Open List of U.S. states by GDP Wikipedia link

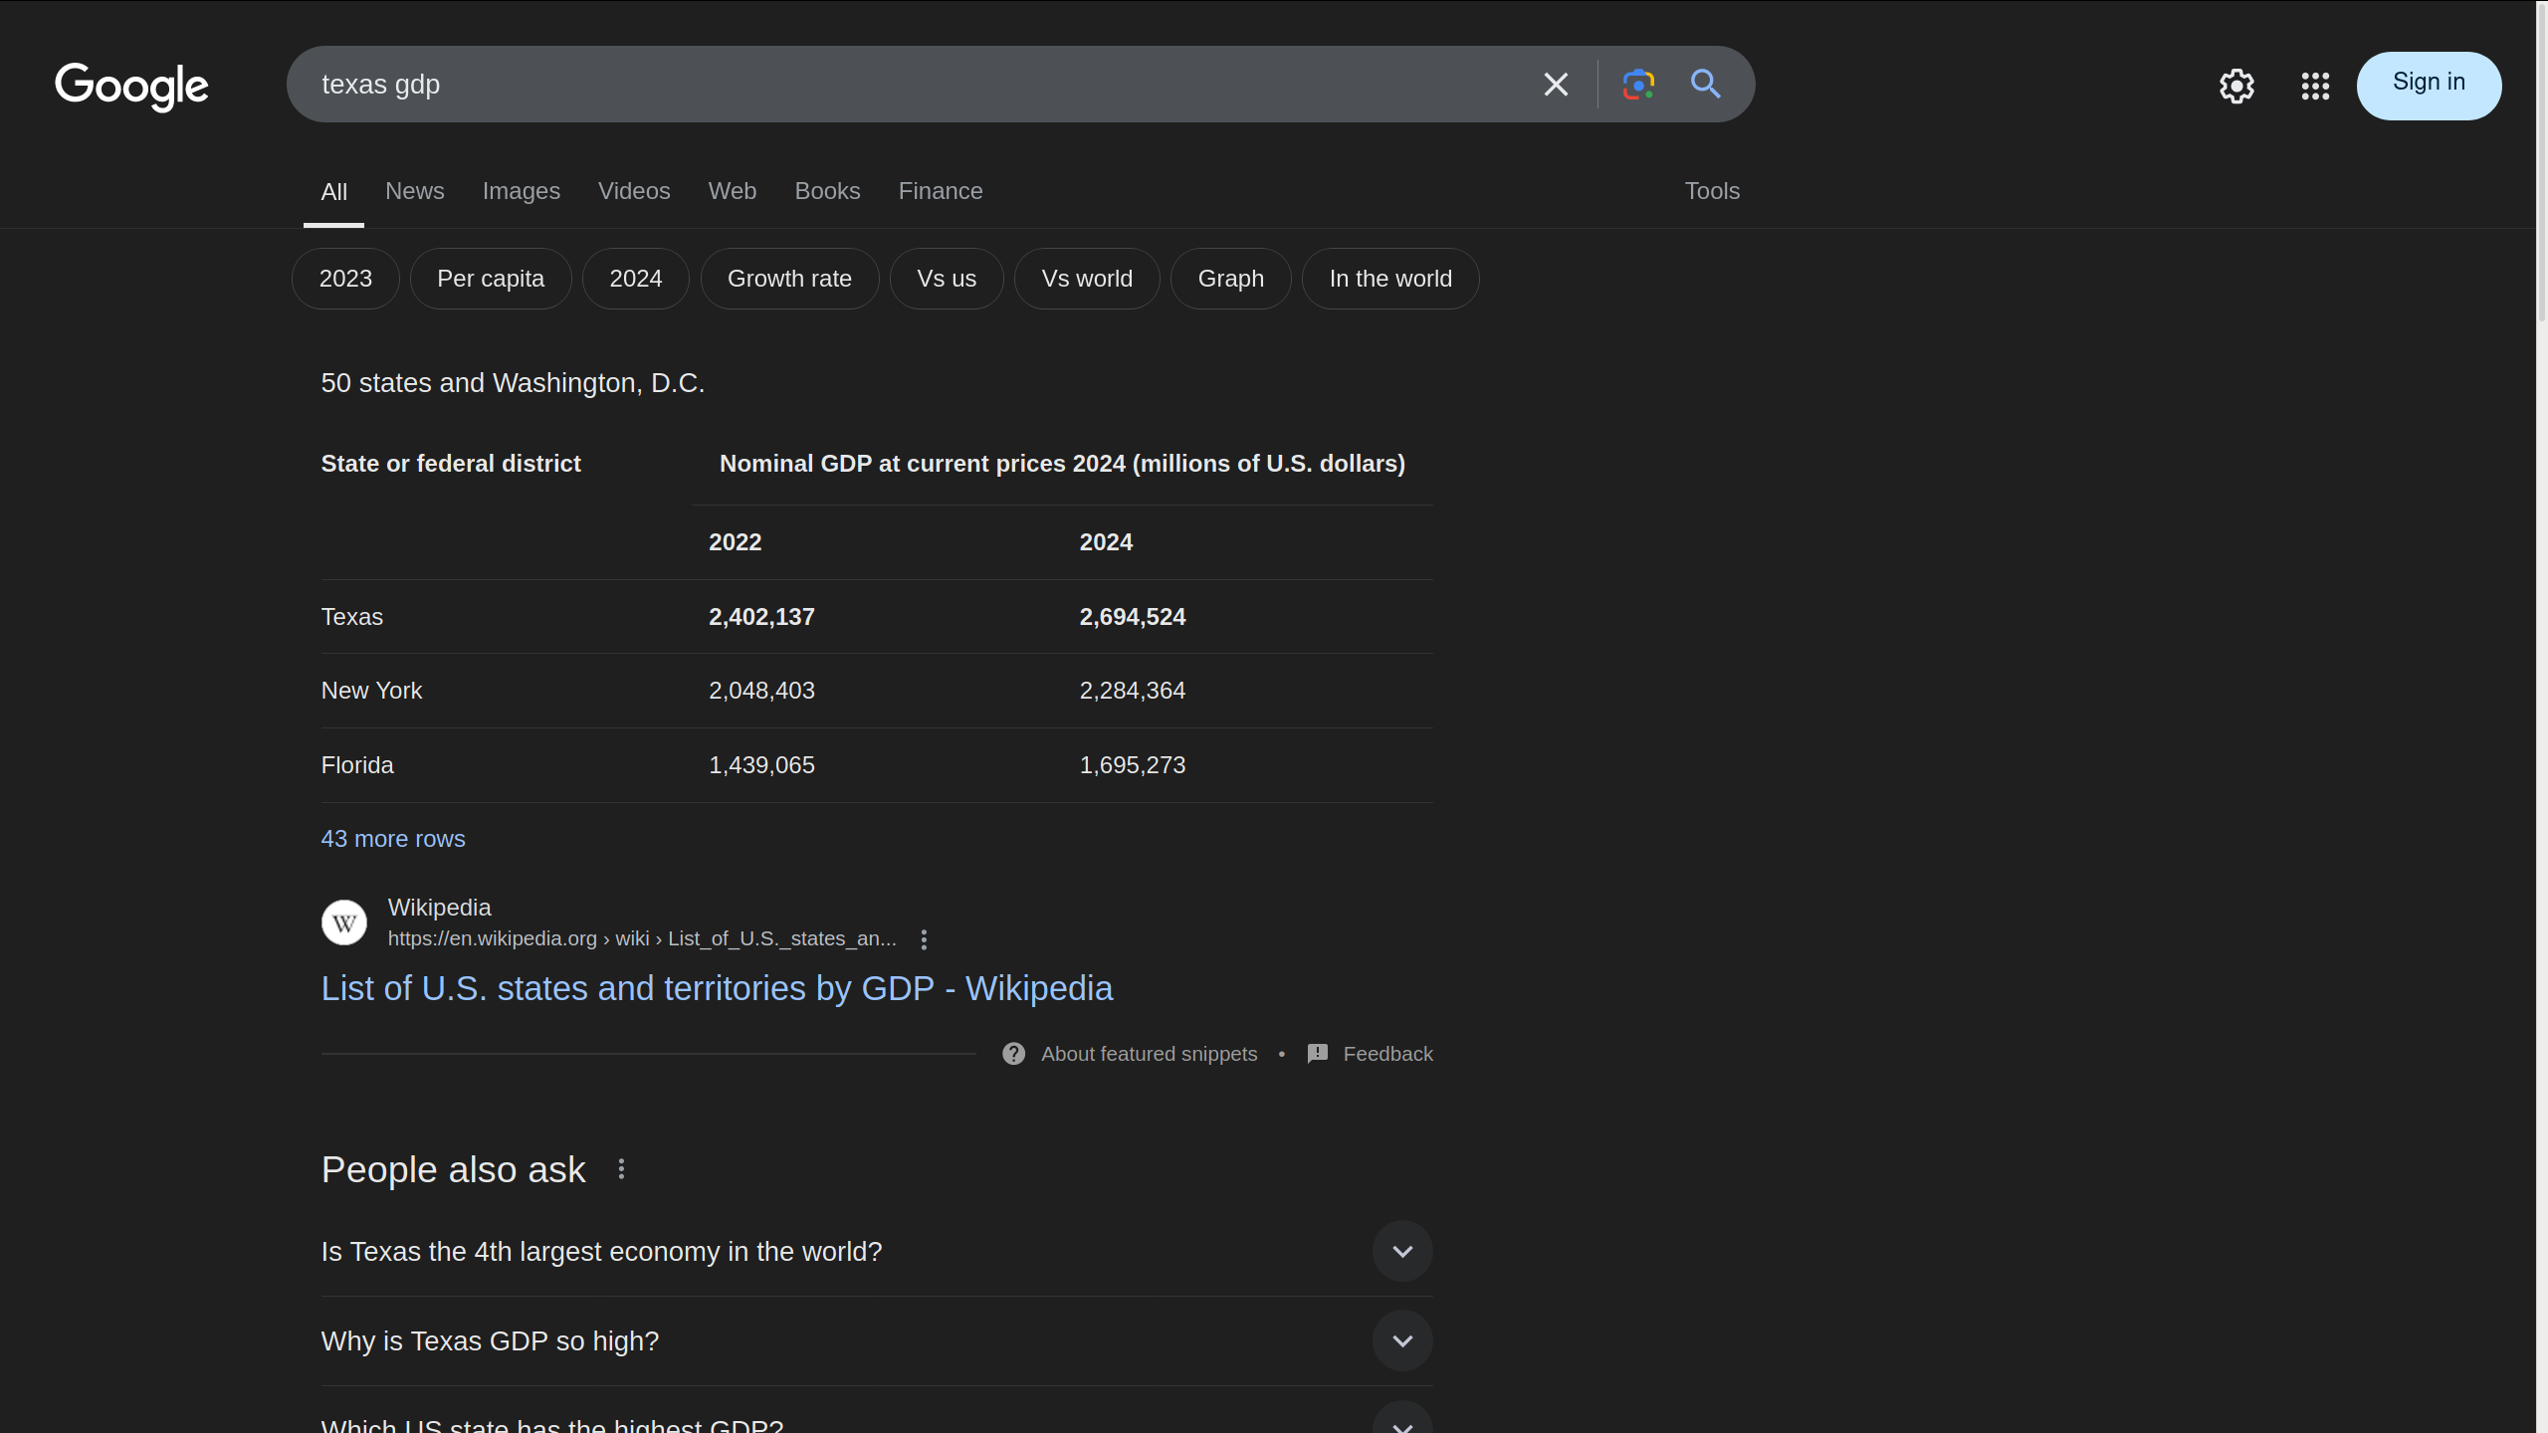click(x=717, y=988)
